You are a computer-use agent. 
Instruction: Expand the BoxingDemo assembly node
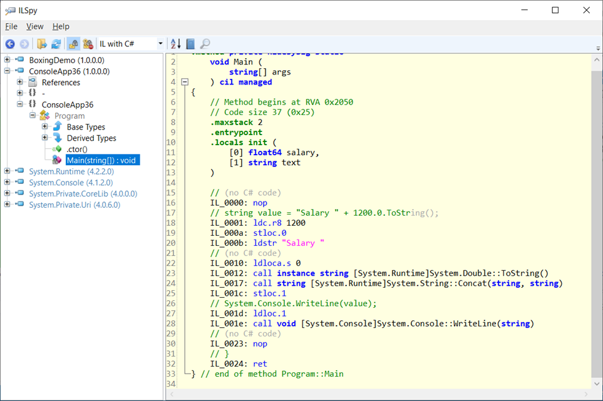pyautogui.click(x=8, y=61)
